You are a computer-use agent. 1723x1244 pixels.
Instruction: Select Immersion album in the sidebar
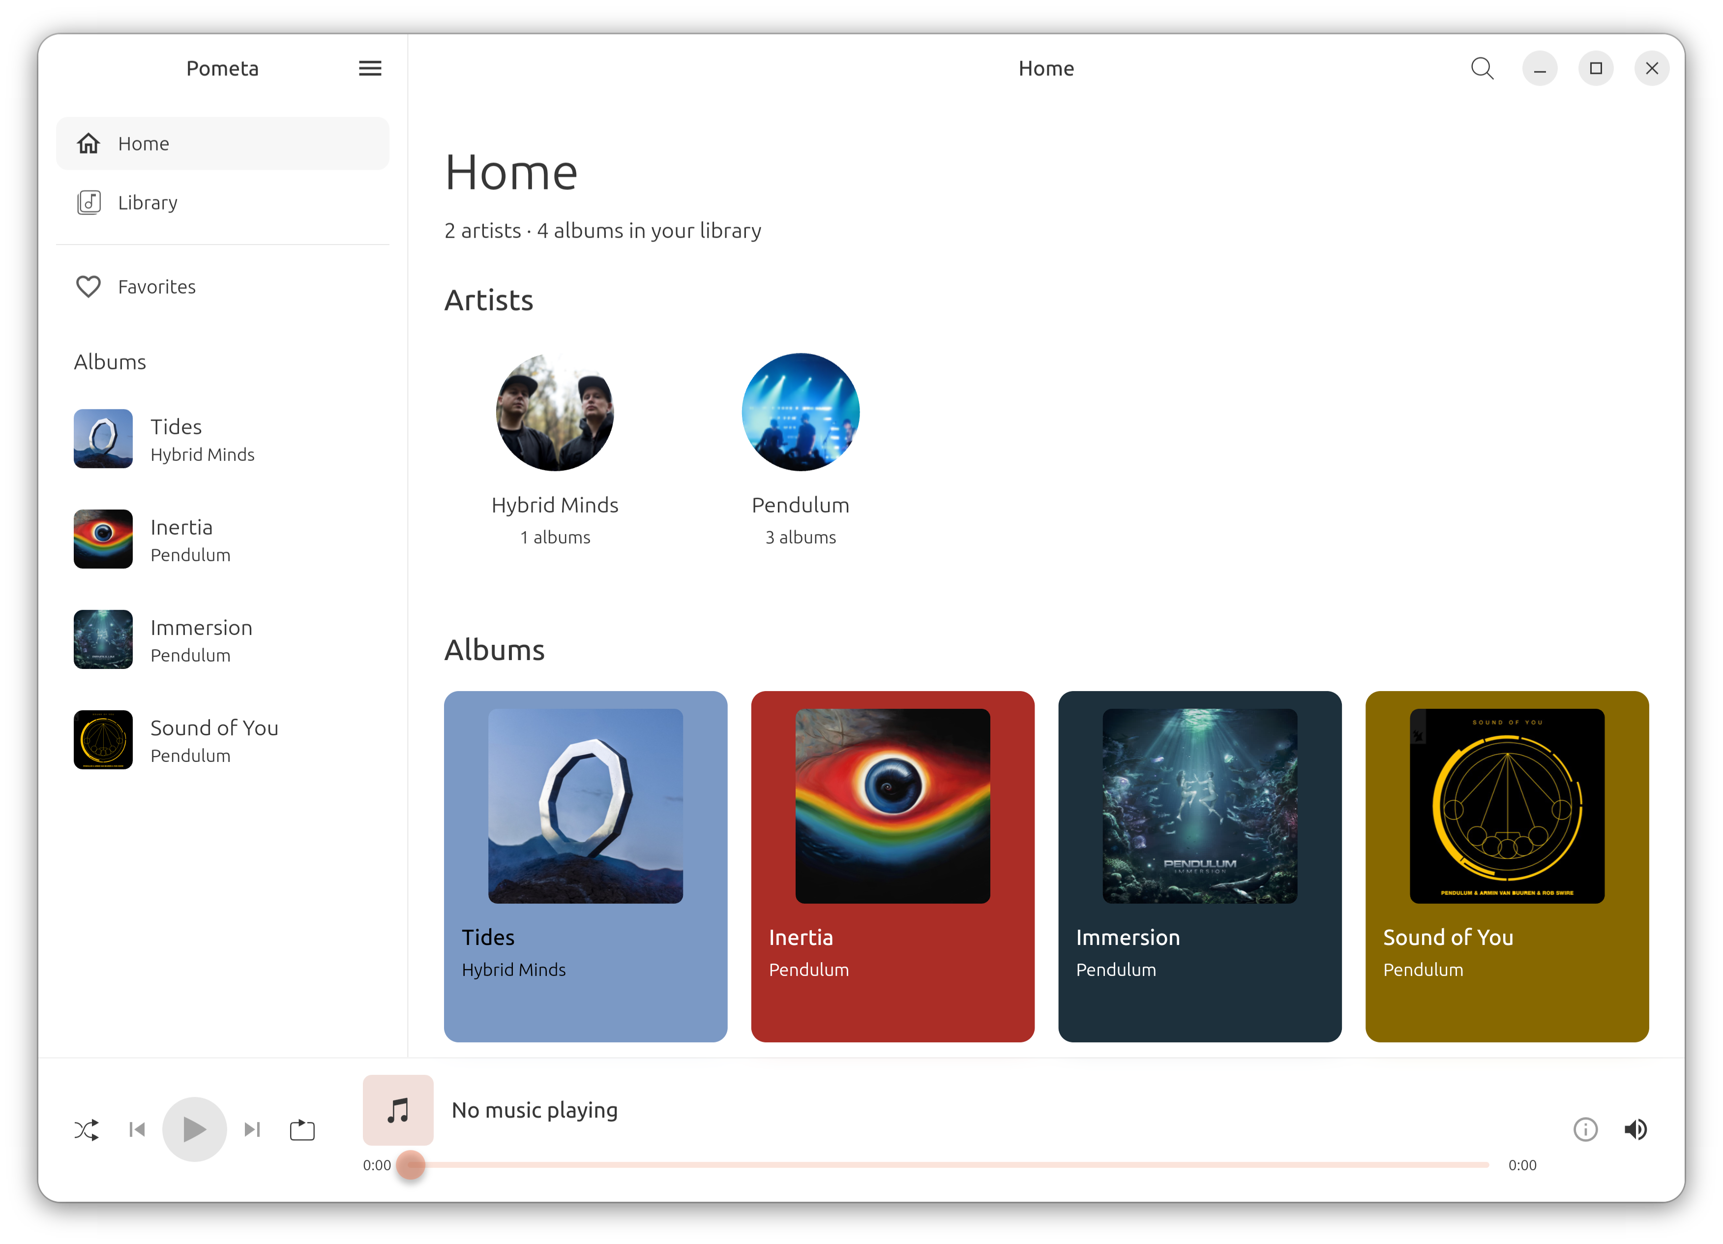coord(223,640)
